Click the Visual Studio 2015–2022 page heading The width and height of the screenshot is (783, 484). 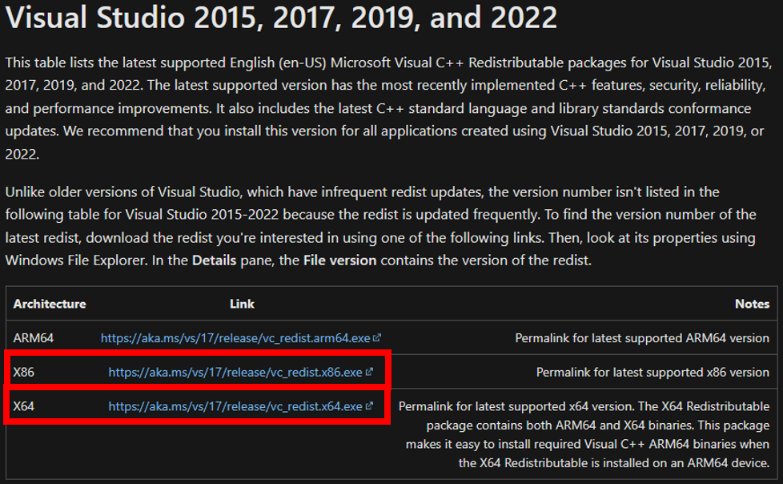point(281,18)
